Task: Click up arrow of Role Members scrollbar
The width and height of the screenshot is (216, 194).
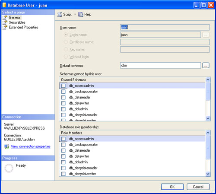Action: 208,133
